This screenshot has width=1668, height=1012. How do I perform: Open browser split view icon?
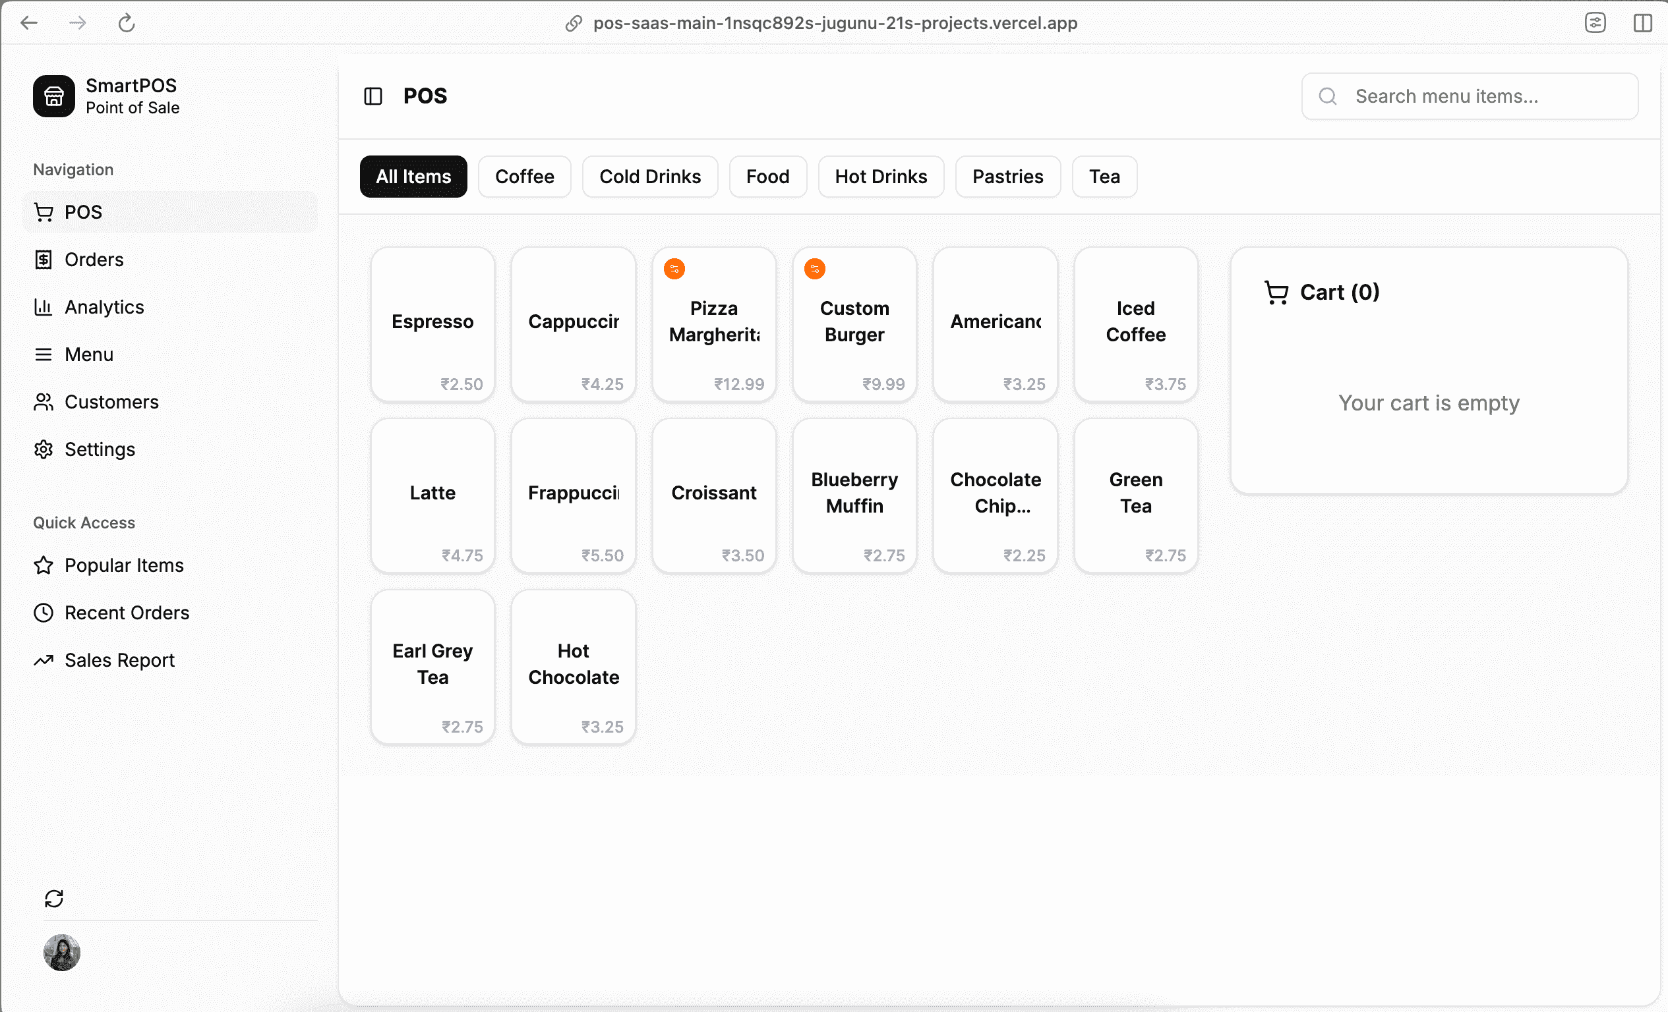pos(1642,23)
